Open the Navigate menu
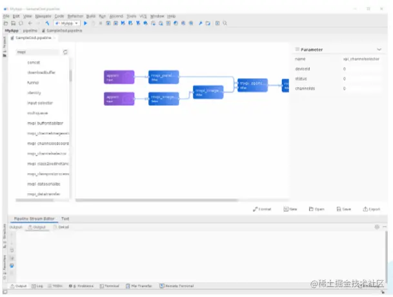The image size is (393, 297). 43,16
